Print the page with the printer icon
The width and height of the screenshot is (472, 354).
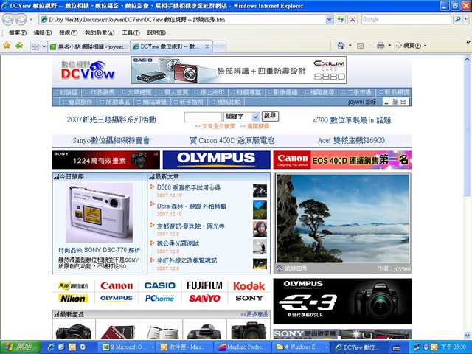click(381, 46)
